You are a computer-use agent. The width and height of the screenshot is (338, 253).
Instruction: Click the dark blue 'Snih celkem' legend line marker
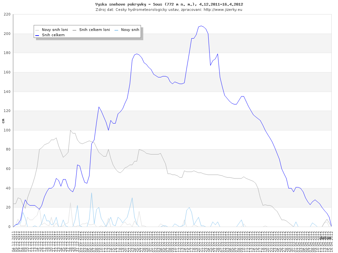point(37,35)
